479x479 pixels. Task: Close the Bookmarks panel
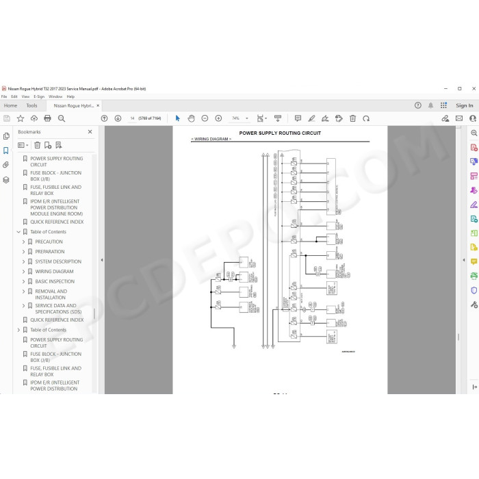[x=90, y=131]
